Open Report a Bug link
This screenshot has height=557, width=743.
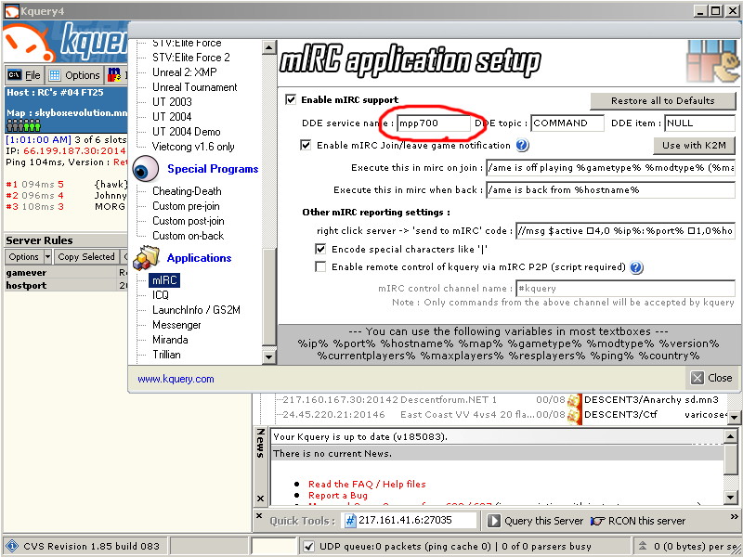tap(338, 496)
